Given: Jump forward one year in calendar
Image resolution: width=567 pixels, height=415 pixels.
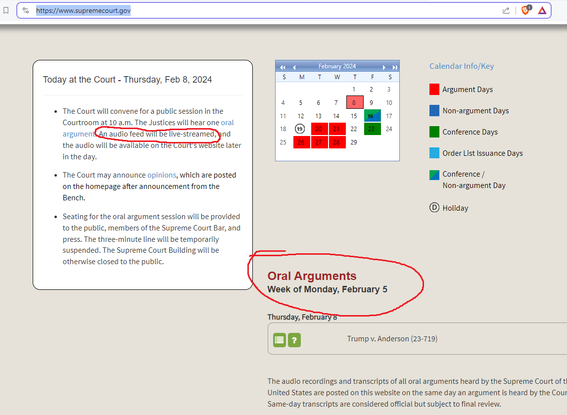Looking at the screenshot, I should click(x=395, y=67).
